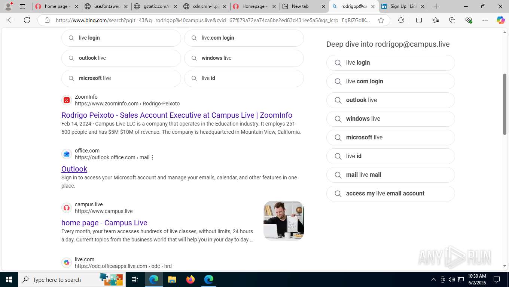Show hidden system tray icons
This screenshot has height=287, width=509.
coord(433,280)
